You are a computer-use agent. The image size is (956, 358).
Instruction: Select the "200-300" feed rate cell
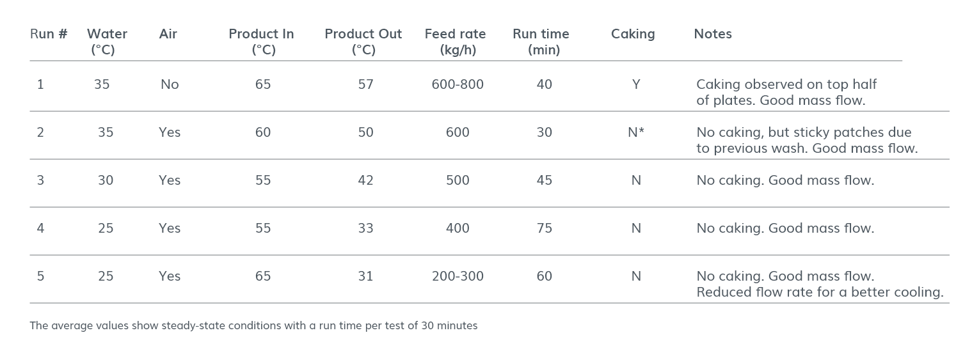pyautogui.click(x=458, y=276)
